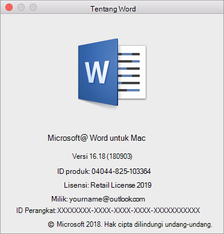The image size is (224, 234).
Task: Select the Versi 16.18 (180903) text
Action: pos(102,156)
